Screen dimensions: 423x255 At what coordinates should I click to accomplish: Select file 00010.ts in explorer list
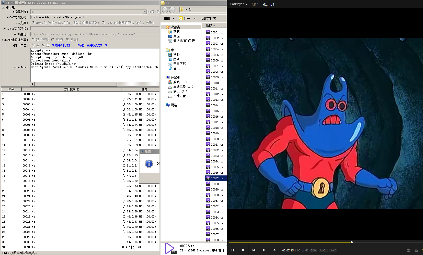pos(215,83)
